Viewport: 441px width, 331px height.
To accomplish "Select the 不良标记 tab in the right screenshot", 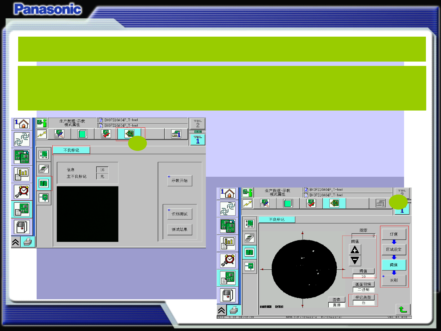I will click(277, 220).
